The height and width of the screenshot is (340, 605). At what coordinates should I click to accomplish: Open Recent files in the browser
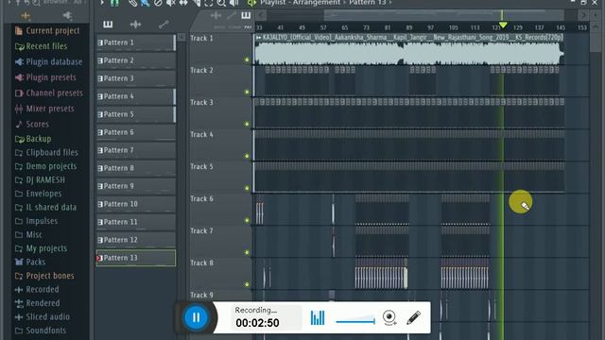click(x=41, y=46)
